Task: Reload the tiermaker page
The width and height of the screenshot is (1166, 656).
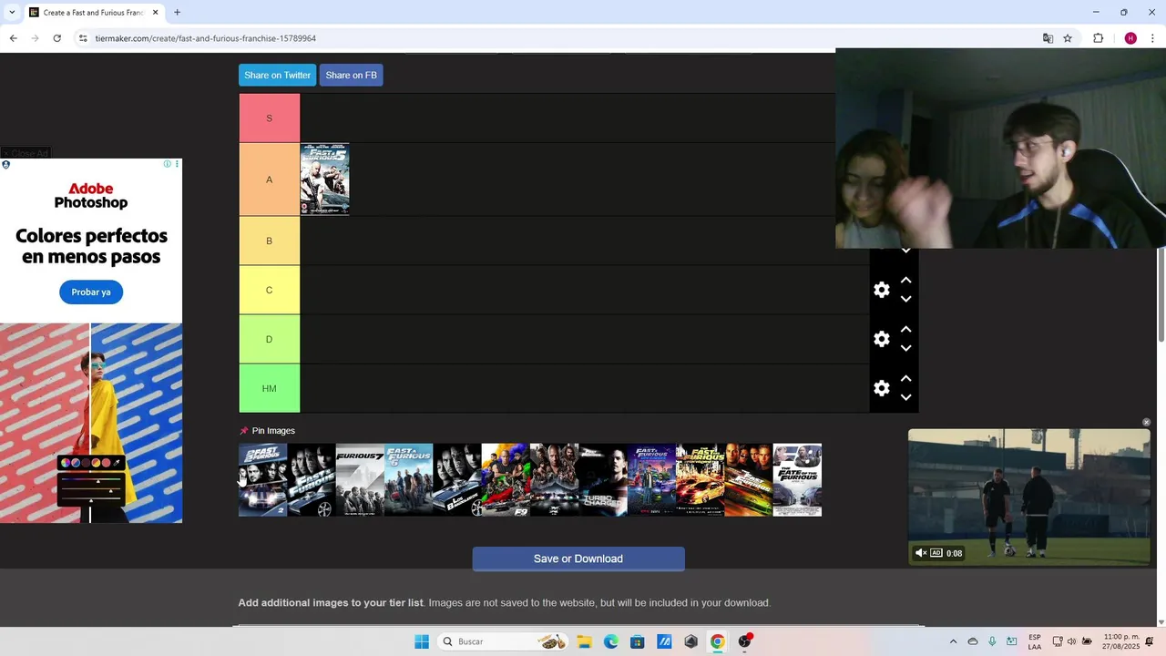Action: (56, 38)
